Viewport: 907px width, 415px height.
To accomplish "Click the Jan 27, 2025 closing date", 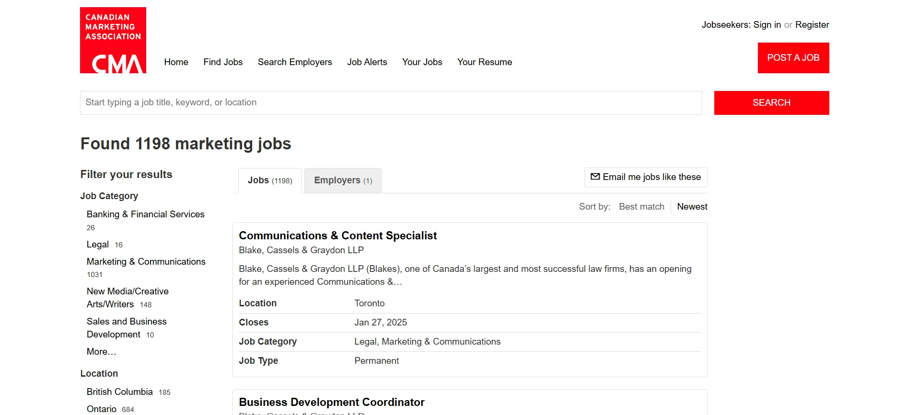I will pos(381,322).
